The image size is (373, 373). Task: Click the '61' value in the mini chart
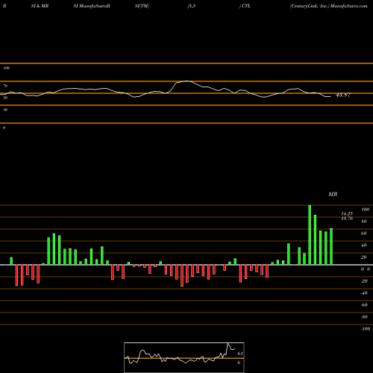240,354
